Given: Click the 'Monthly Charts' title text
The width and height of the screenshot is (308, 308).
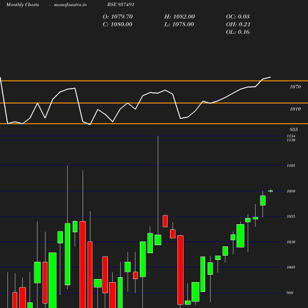Looking at the screenshot, I should coord(22,4).
